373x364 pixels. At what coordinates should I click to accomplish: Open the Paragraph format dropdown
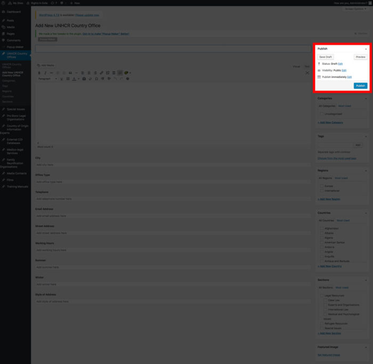point(47,79)
